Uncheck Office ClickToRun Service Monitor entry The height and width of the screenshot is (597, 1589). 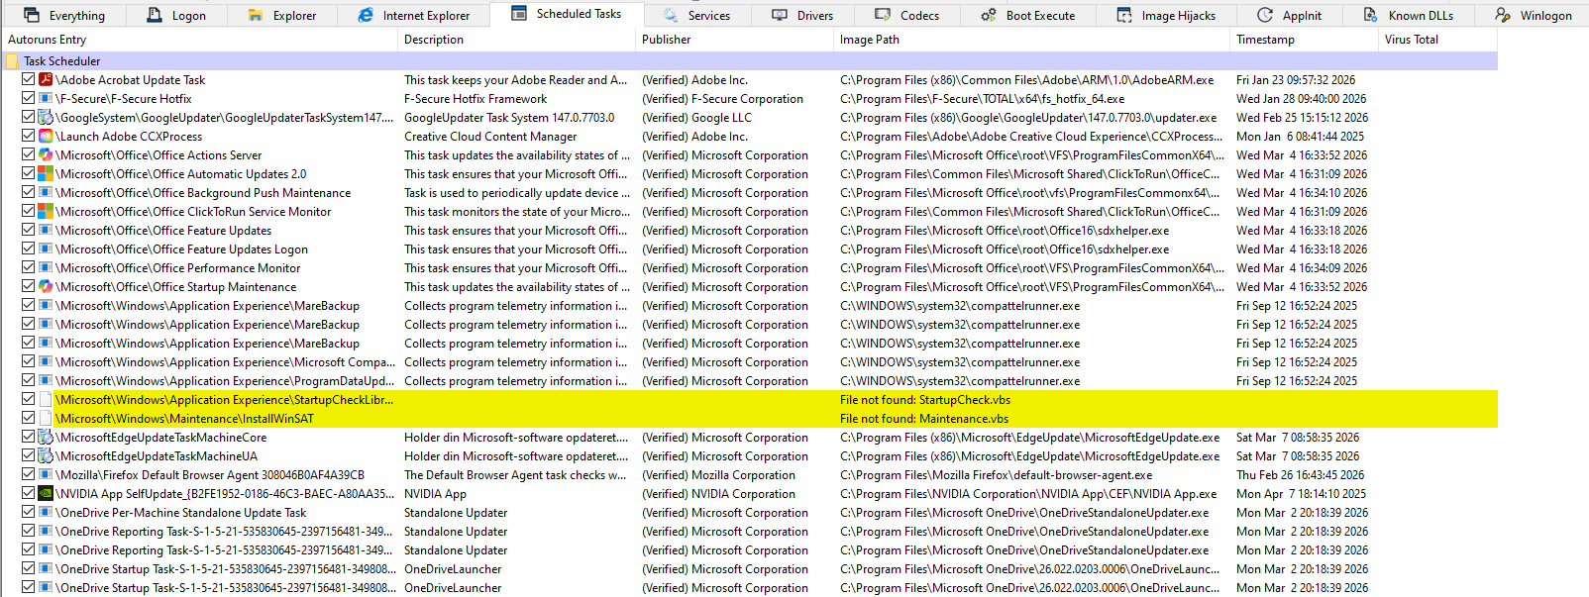(x=28, y=211)
